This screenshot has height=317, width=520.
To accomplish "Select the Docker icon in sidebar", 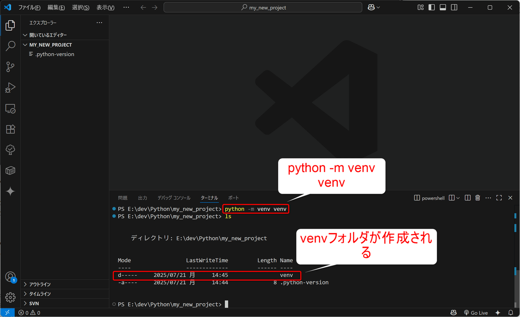I will pos(10,170).
